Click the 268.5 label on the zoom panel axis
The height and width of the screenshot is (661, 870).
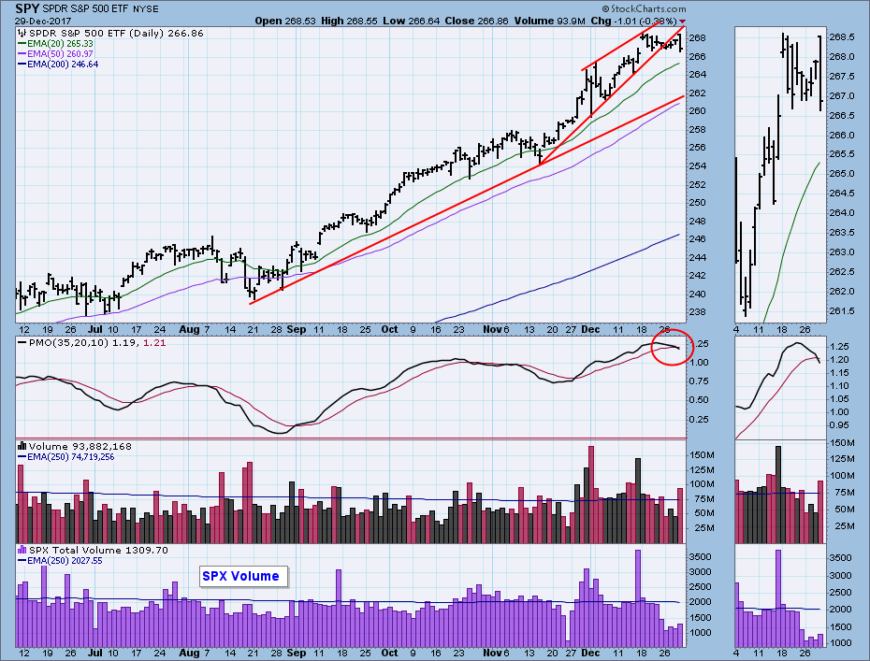point(842,37)
